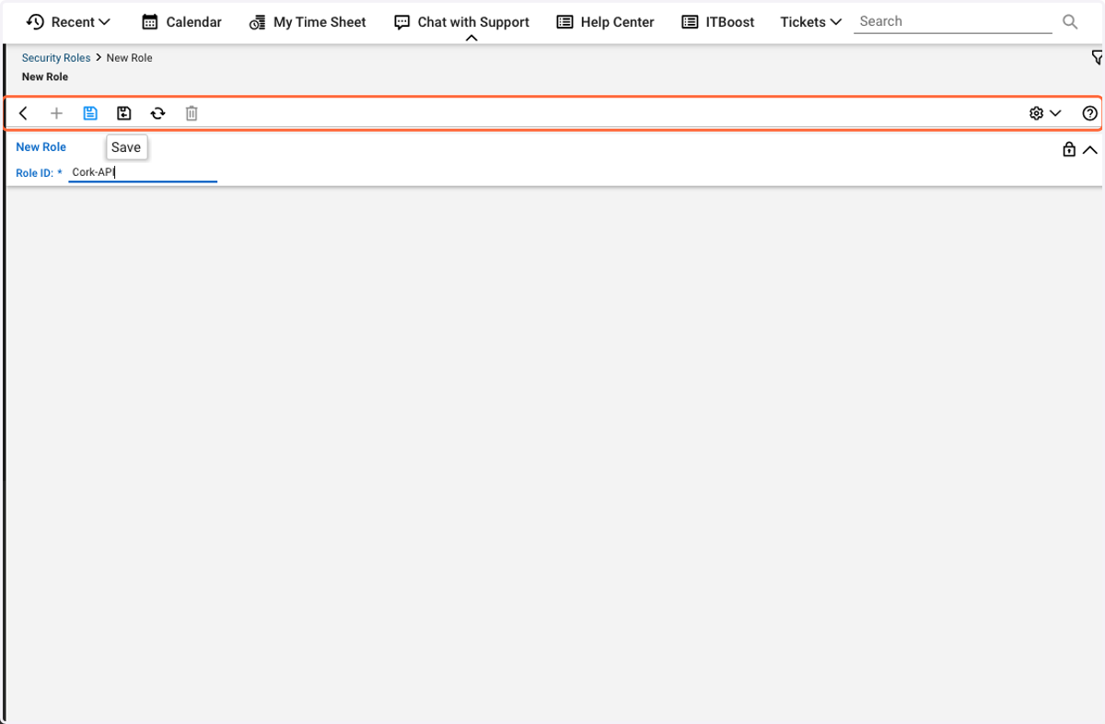1105x724 pixels.
Task: Expand the Tickets dropdown
Action: tap(810, 22)
